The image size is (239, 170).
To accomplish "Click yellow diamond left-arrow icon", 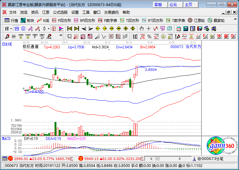I will [x=98, y=29].
